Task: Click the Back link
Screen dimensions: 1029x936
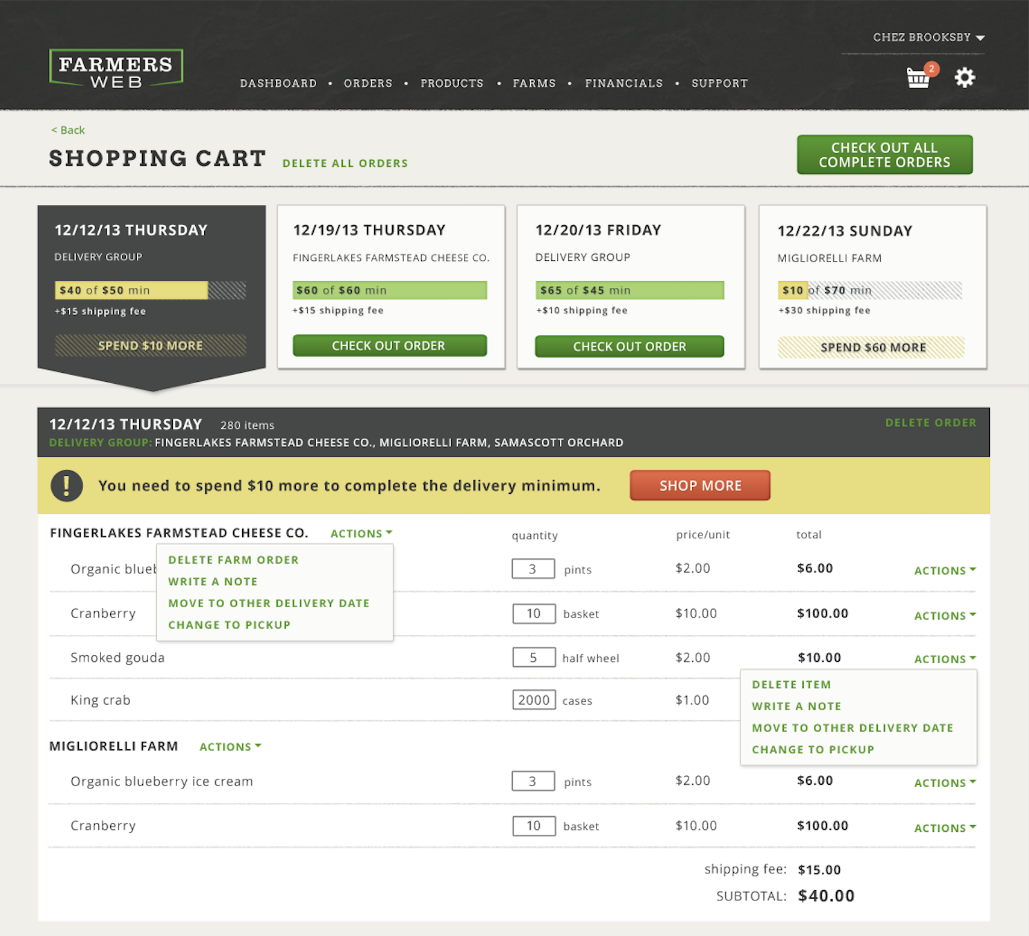Action: tap(68, 130)
